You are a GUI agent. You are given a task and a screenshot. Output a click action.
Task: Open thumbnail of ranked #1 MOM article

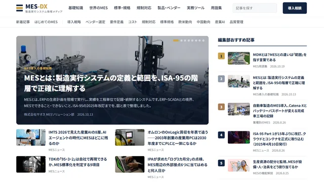(238, 58)
